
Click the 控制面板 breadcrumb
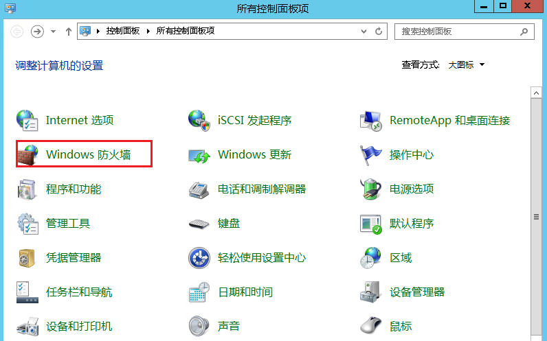click(123, 31)
